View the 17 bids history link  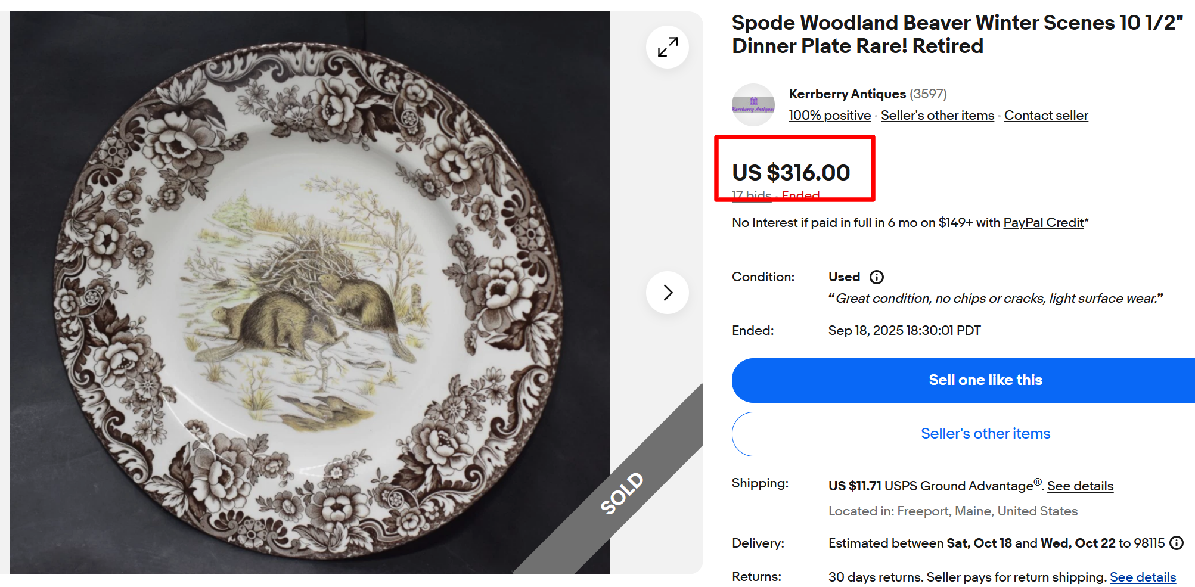tap(752, 195)
